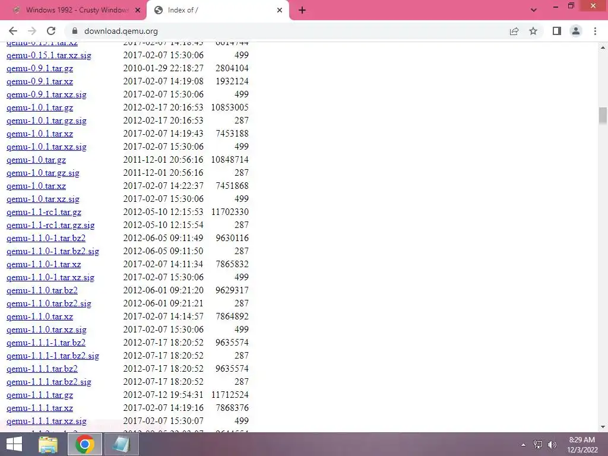This screenshot has width=608, height=456.
Task: Click the qemu-1.1.0-1.tar.xz.sig link
Action: click(x=50, y=278)
